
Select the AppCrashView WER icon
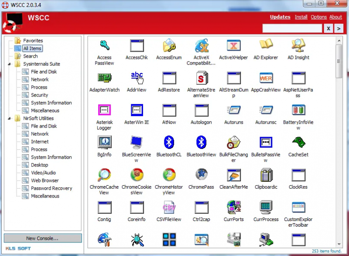(266, 78)
